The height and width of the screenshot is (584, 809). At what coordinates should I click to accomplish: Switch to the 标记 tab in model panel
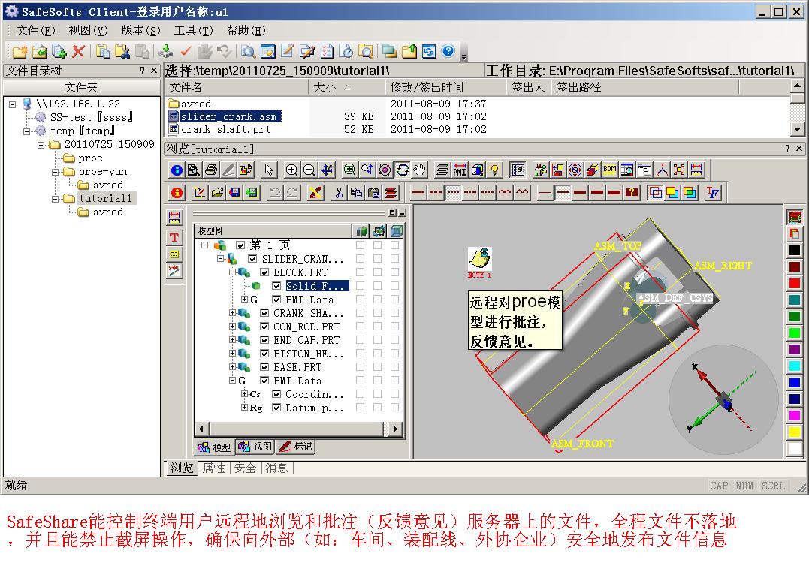click(x=296, y=447)
